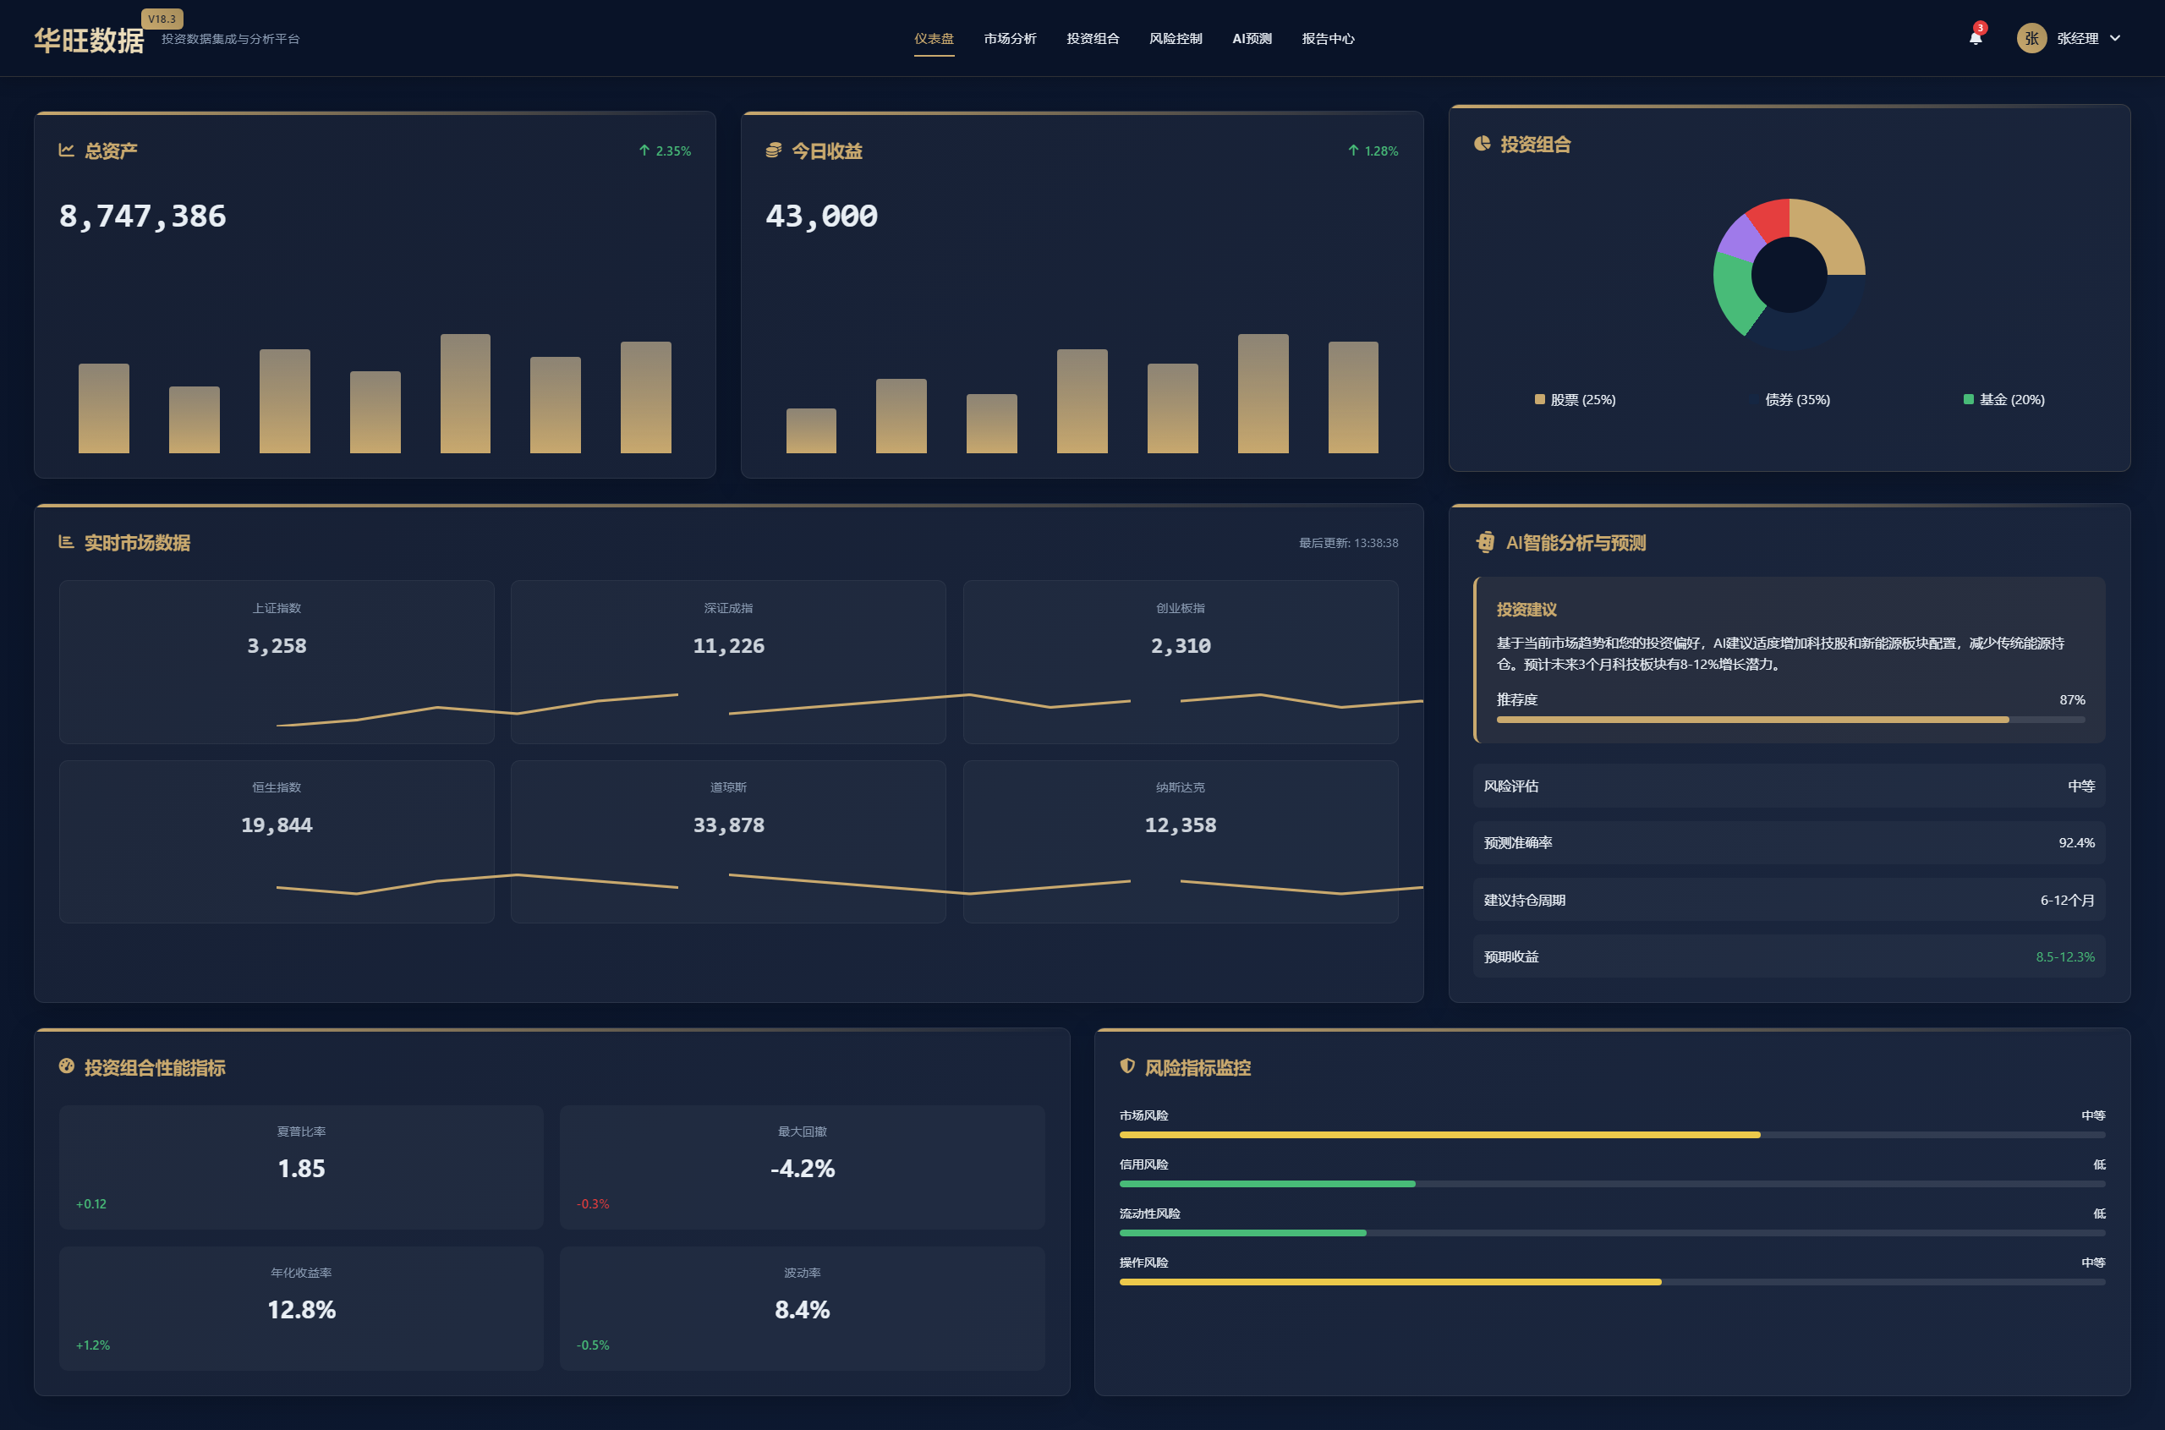Viewport: 2165px width, 1430px height.
Task: Click the AI robot icon beside AI智能分析与预测
Action: click(1485, 543)
